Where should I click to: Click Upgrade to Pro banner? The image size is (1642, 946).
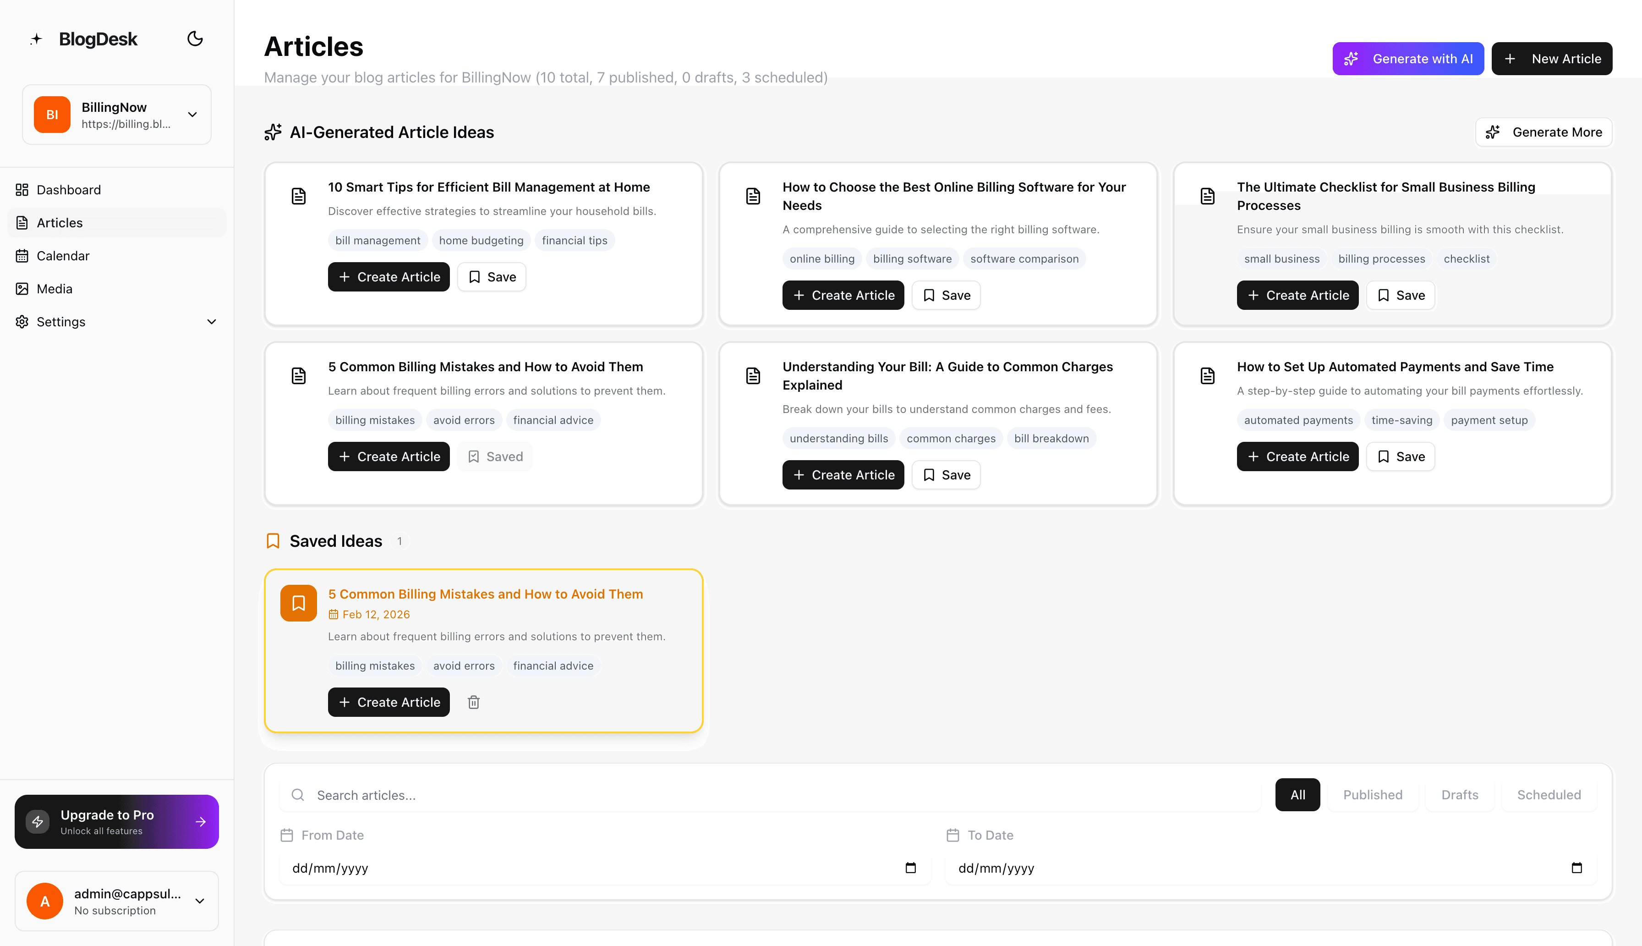tap(116, 821)
